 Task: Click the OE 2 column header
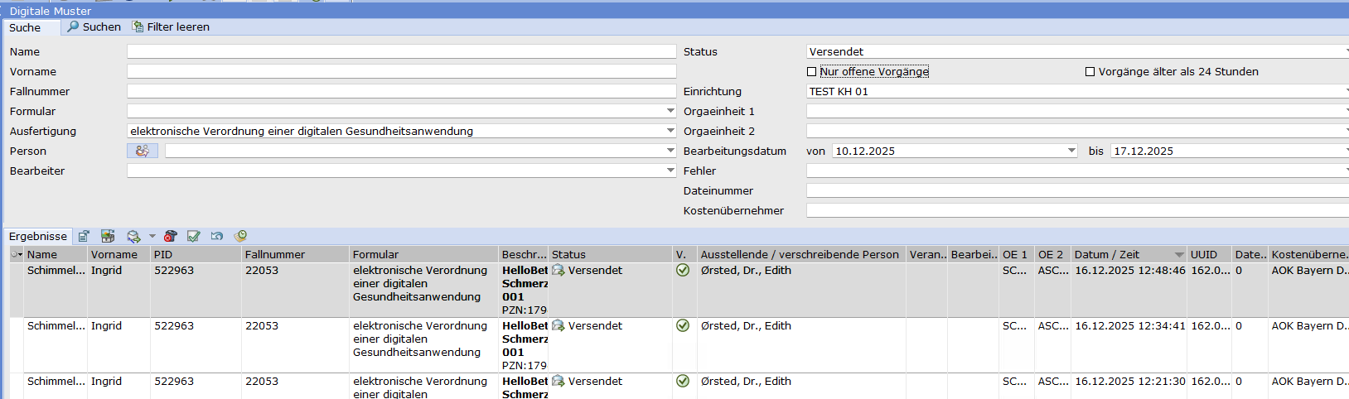[x=1052, y=255]
